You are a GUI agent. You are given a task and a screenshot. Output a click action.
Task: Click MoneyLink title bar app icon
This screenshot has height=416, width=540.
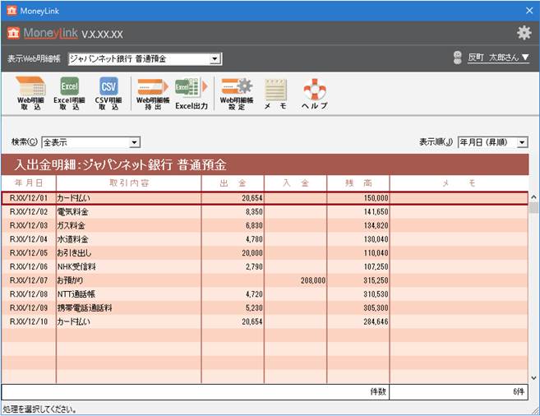(x=12, y=11)
